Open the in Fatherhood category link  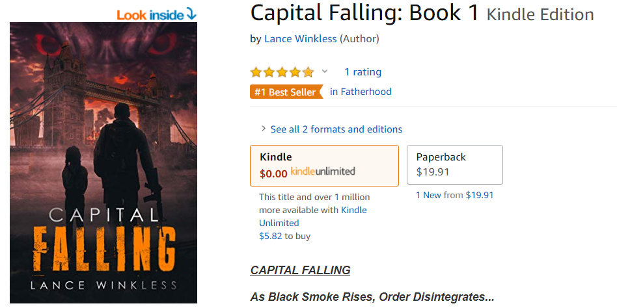[x=361, y=92]
